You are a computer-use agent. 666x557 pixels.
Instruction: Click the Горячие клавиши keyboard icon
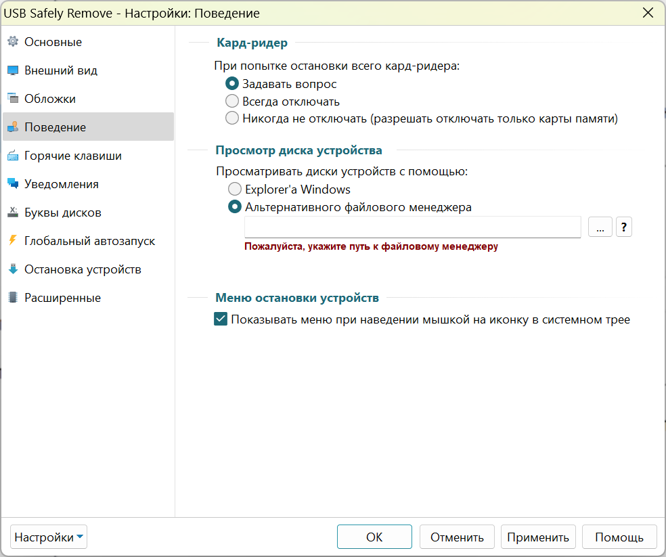pyautogui.click(x=13, y=156)
